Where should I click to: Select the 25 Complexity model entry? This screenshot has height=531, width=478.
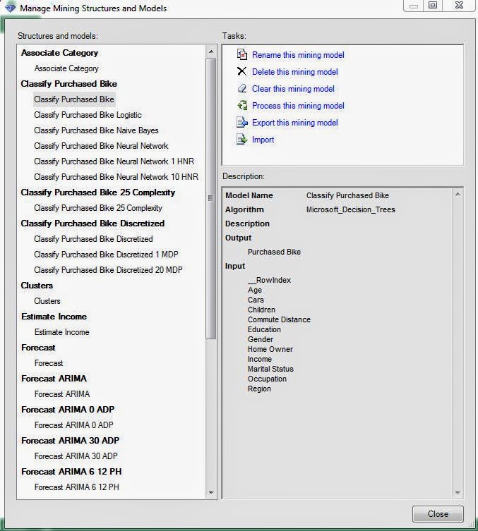point(98,208)
